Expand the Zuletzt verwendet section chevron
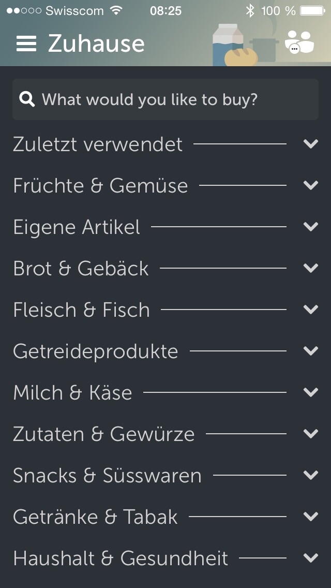Viewport: 331px width, 588px height. coord(311,144)
